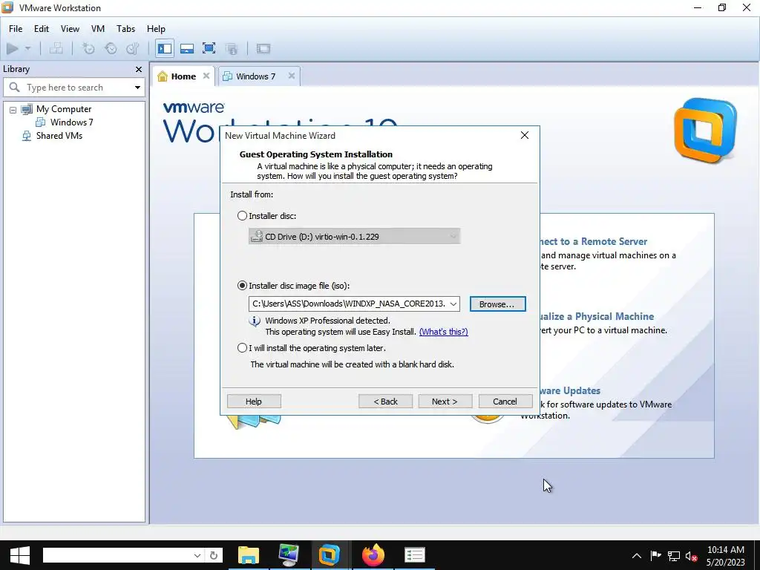
Task: Click the taskbar refresh icon
Action: click(x=213, y=555)
